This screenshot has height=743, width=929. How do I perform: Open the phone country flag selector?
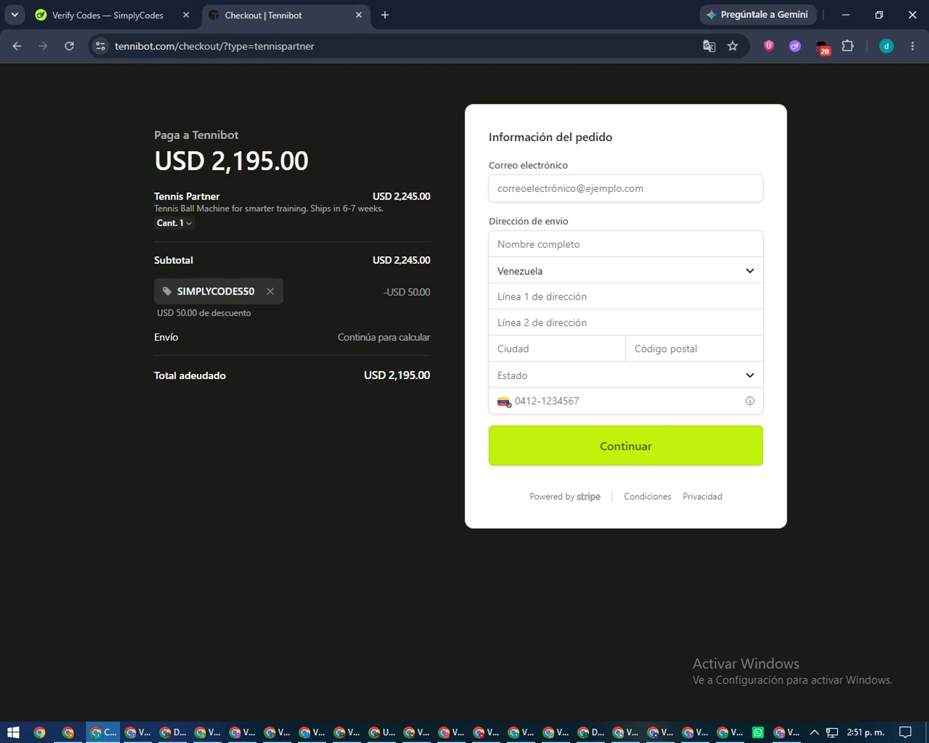point(504,402)
